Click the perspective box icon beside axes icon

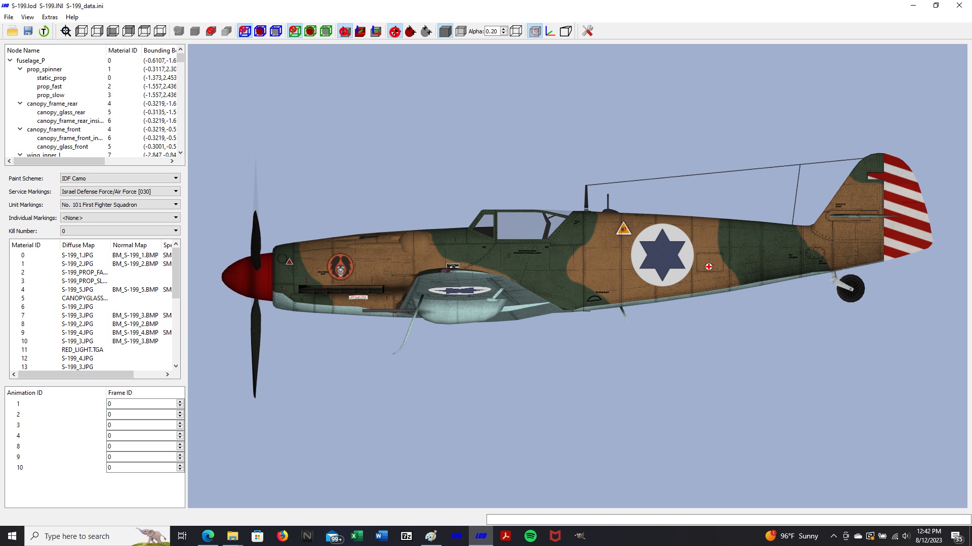pos(565,31)
